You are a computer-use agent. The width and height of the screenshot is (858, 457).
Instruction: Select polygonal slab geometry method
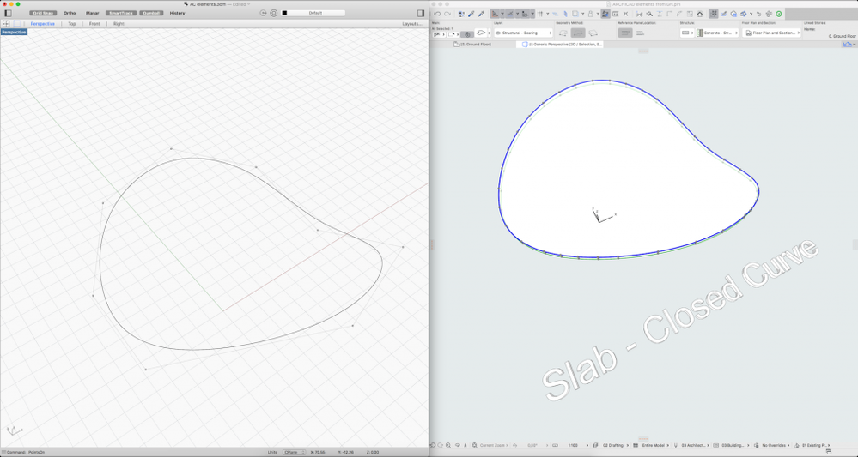pyautogui.click(x=563, y=33)
